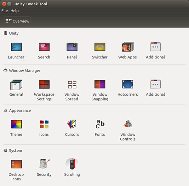The width and height of the screenshot is (189, 186).
Task: Open the Hotcorners icon
Action: 128,84
